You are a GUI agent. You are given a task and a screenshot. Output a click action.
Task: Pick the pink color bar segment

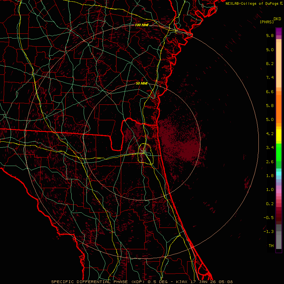[x=279, y=191]
